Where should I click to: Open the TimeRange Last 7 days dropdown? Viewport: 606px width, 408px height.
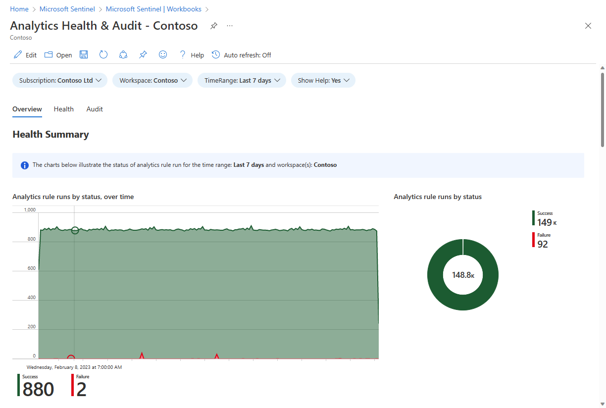[x=242, y=80]
